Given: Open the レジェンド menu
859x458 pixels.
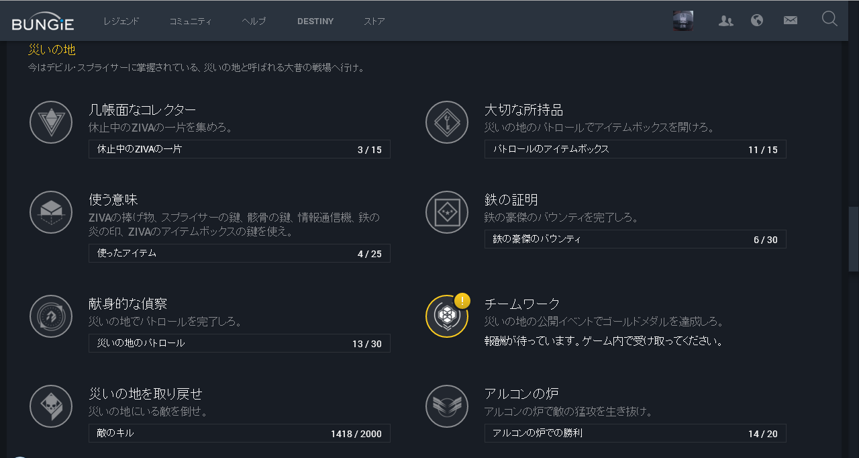Looking at the screenshot, I should pos(121,21).
